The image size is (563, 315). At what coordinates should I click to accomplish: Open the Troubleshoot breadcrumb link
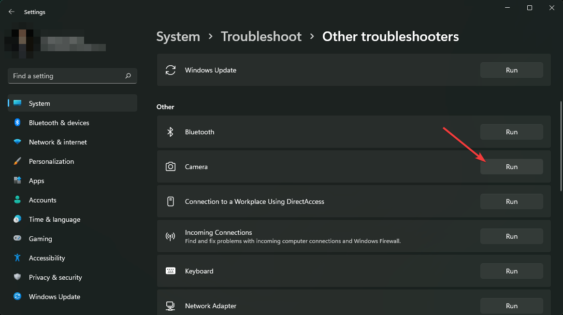[x=261, y=36]
